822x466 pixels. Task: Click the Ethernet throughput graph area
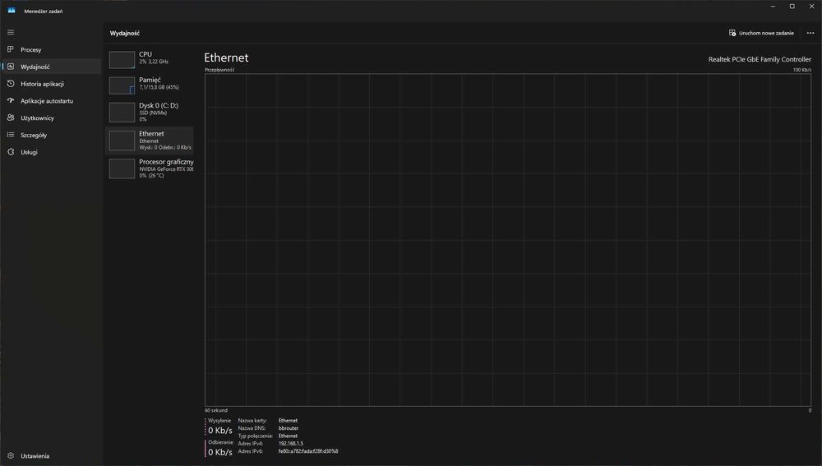click(x=507, y=240)
